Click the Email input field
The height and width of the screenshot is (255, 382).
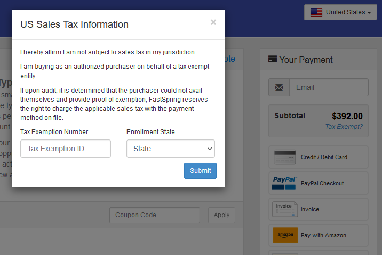click(329, 87)
